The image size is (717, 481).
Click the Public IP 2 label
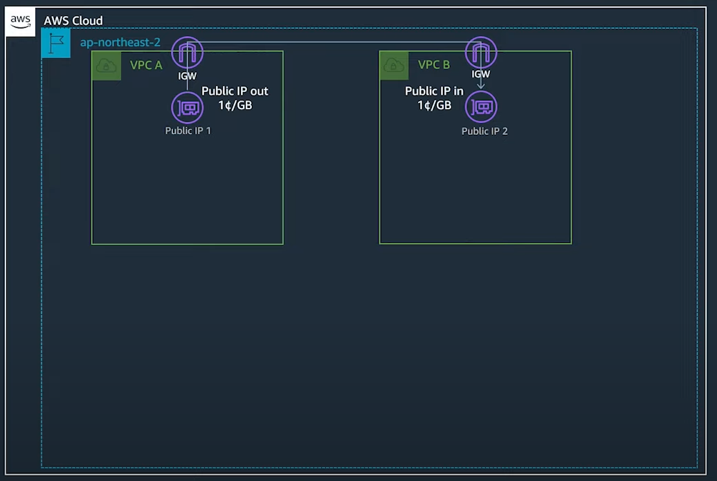tap(484, 131)
